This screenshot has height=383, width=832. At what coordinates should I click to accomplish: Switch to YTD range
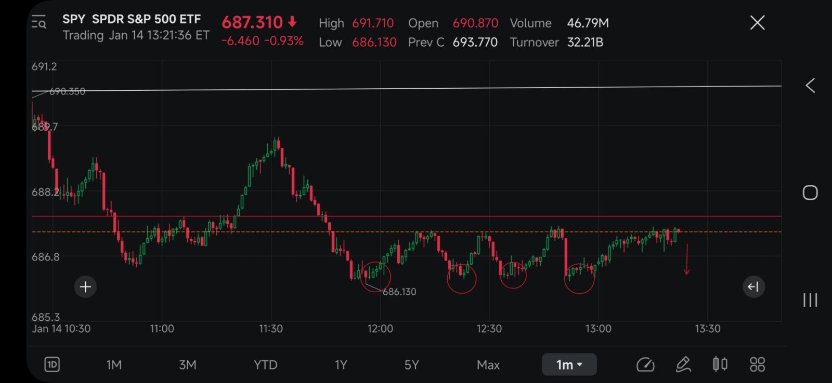(x=265, y=365)
